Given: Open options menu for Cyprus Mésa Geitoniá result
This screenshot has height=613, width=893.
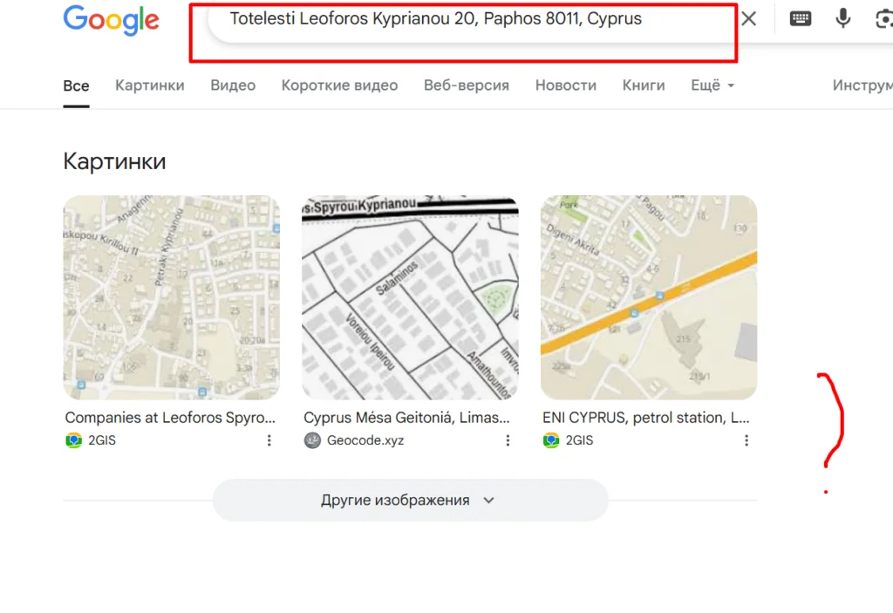Looking at the screenshot, I should pos(508,440).
